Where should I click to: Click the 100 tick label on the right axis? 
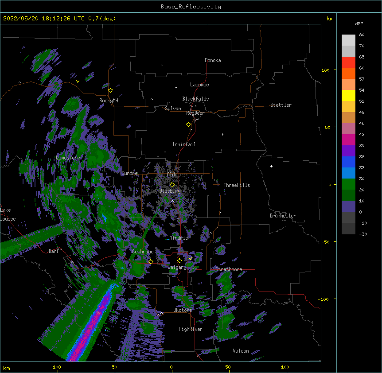325,70
